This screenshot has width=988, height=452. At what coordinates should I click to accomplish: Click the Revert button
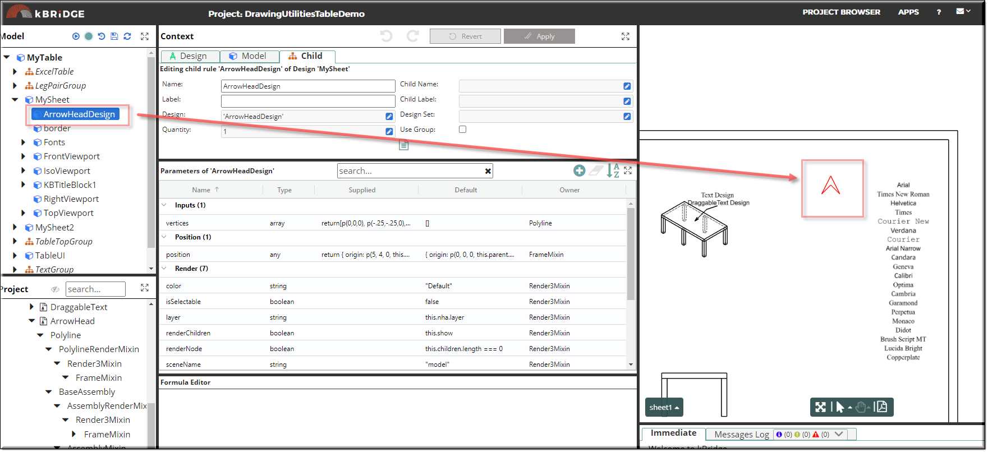465,36
